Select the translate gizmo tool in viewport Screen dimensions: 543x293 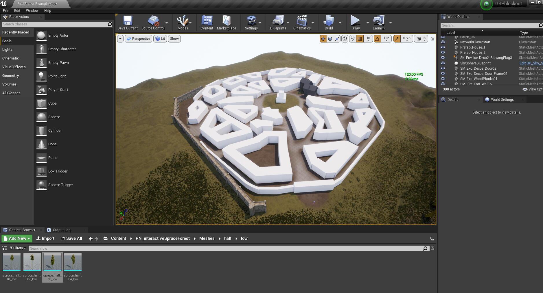coord(323,39)
